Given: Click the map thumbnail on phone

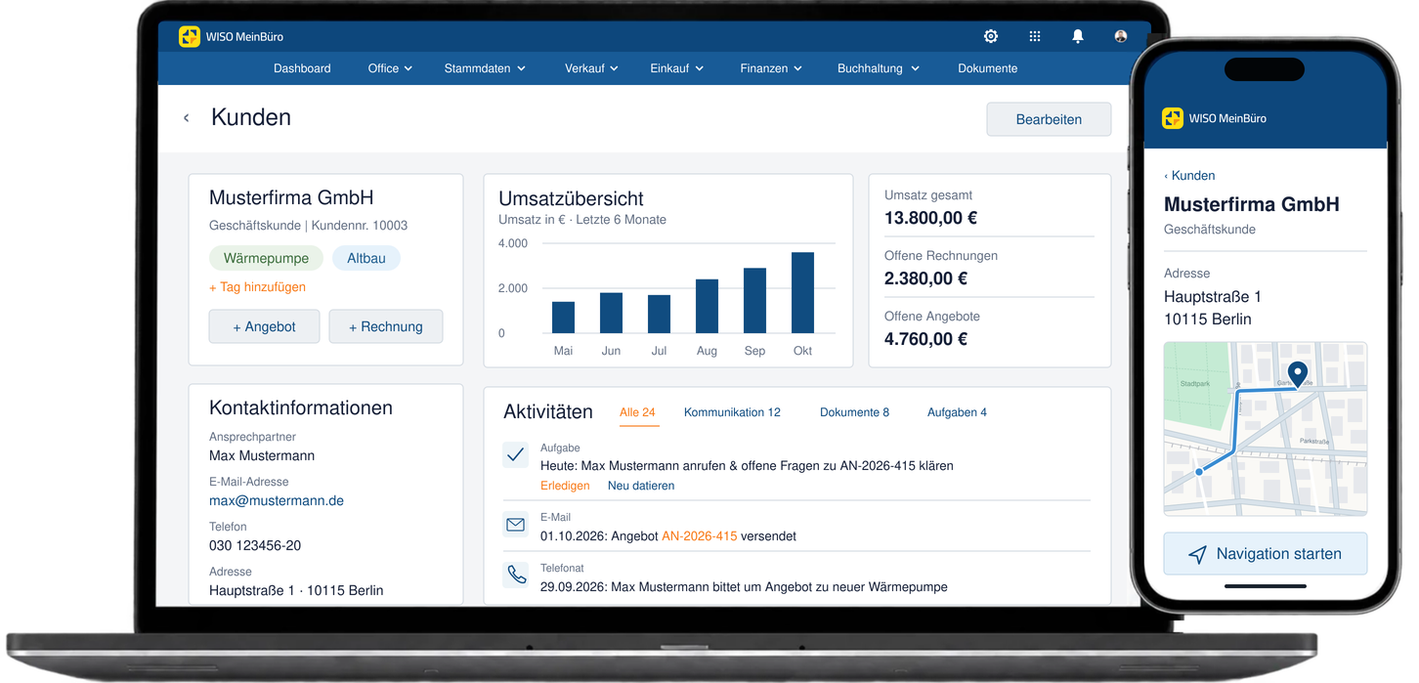Looking at the screenshot, I should tap(1265, 429).
